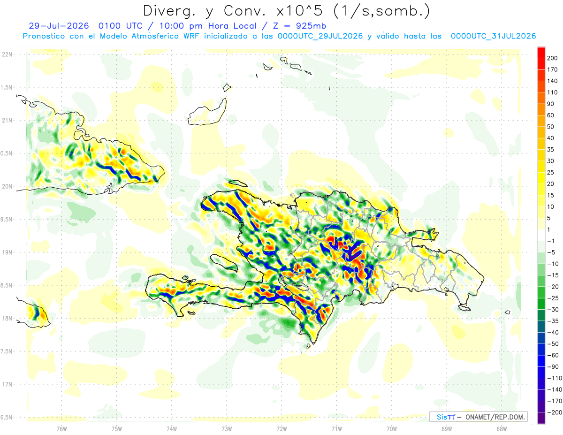Click the "73W" longitude axis label
The height and width of the screenshot is (435, 563).
(227, 428)
